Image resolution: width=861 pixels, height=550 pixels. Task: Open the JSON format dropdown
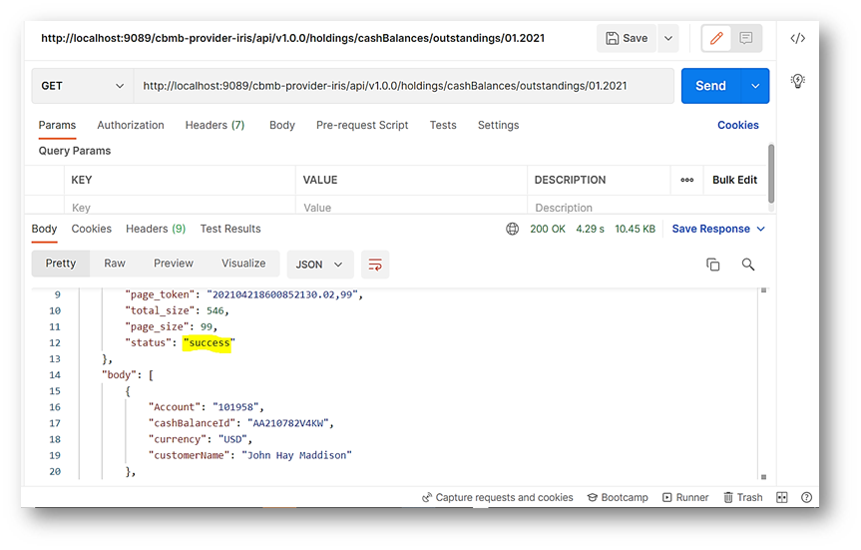(319, 265)
